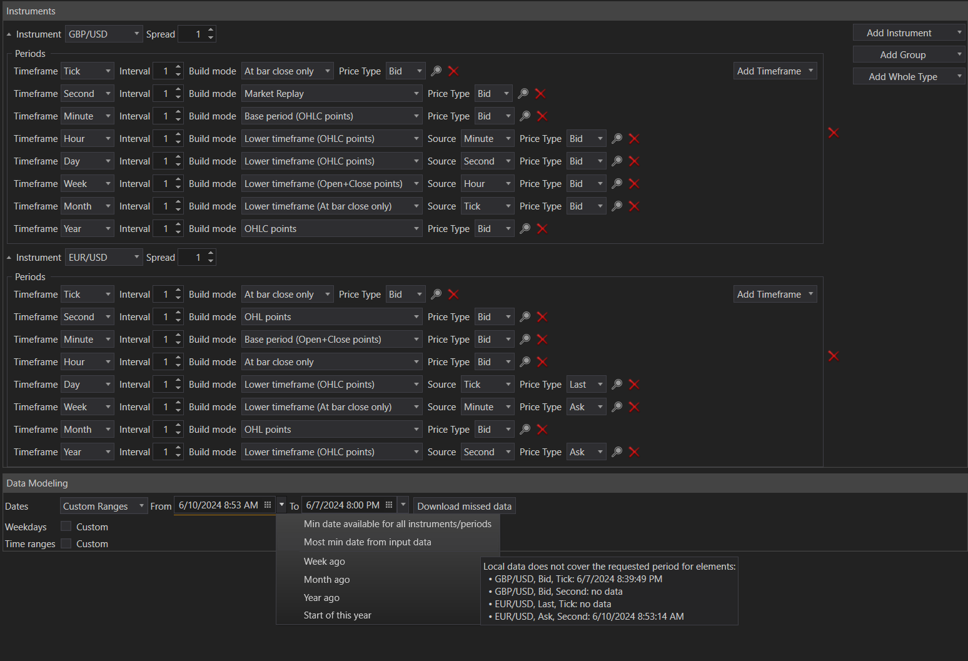Increase the GBP/USD Spread value
The height and width of the screenshot is (661, 968).
point(211,30)
